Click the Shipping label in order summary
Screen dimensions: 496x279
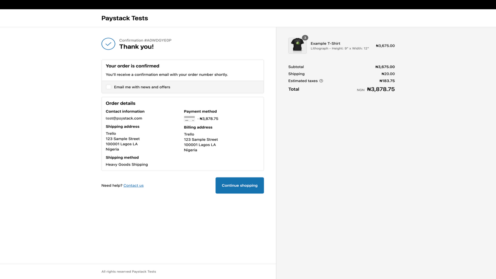[x=296, y=74]
